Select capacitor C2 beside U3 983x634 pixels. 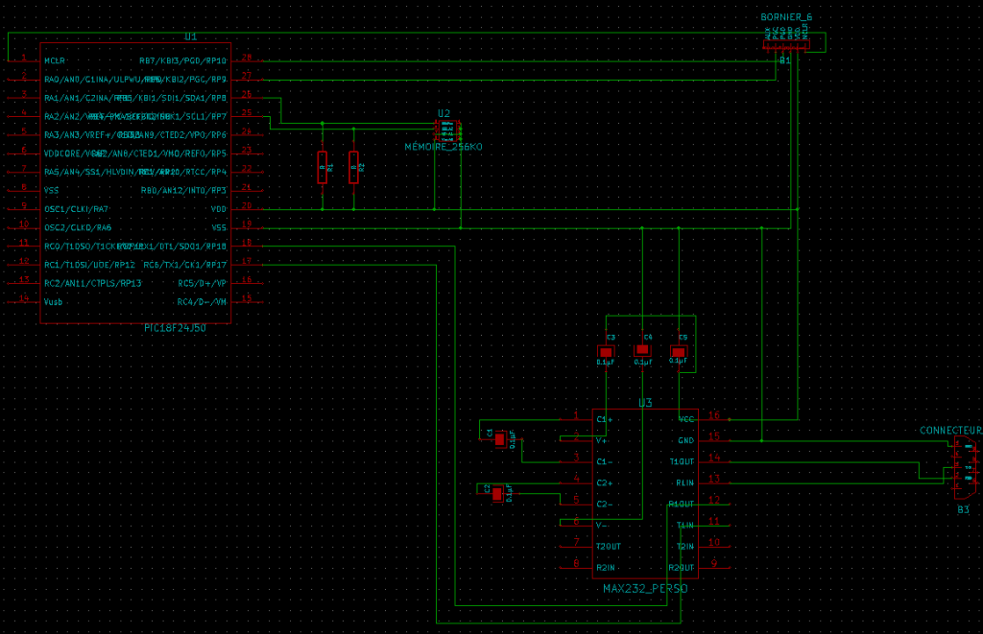pos(497,494)
